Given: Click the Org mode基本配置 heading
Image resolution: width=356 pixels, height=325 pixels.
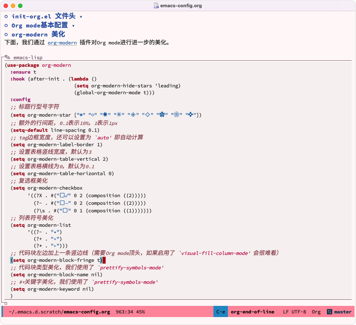Looking at the screenshot, I should click(x=40, y=25).
